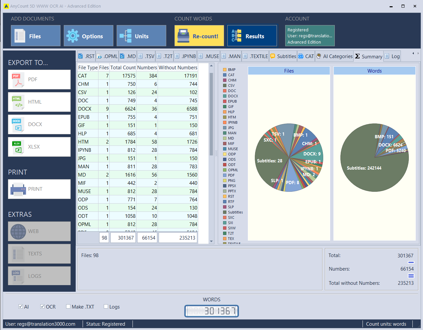Click the AnyCount app icon in title bar
This screenshot has height=330, width=423.
click(x=6, y=6)
